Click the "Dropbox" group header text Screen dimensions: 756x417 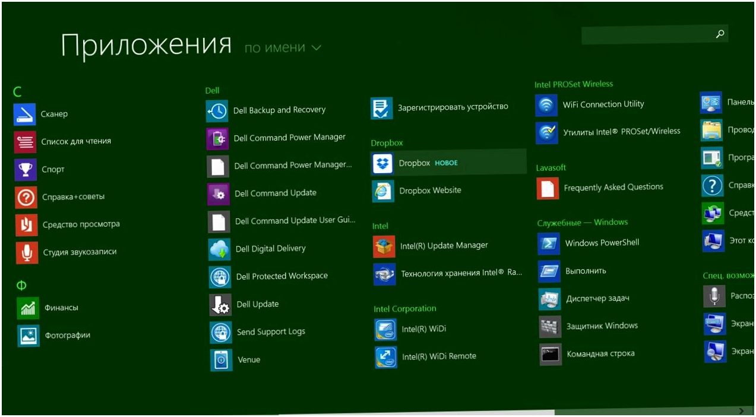pos(387,143)
